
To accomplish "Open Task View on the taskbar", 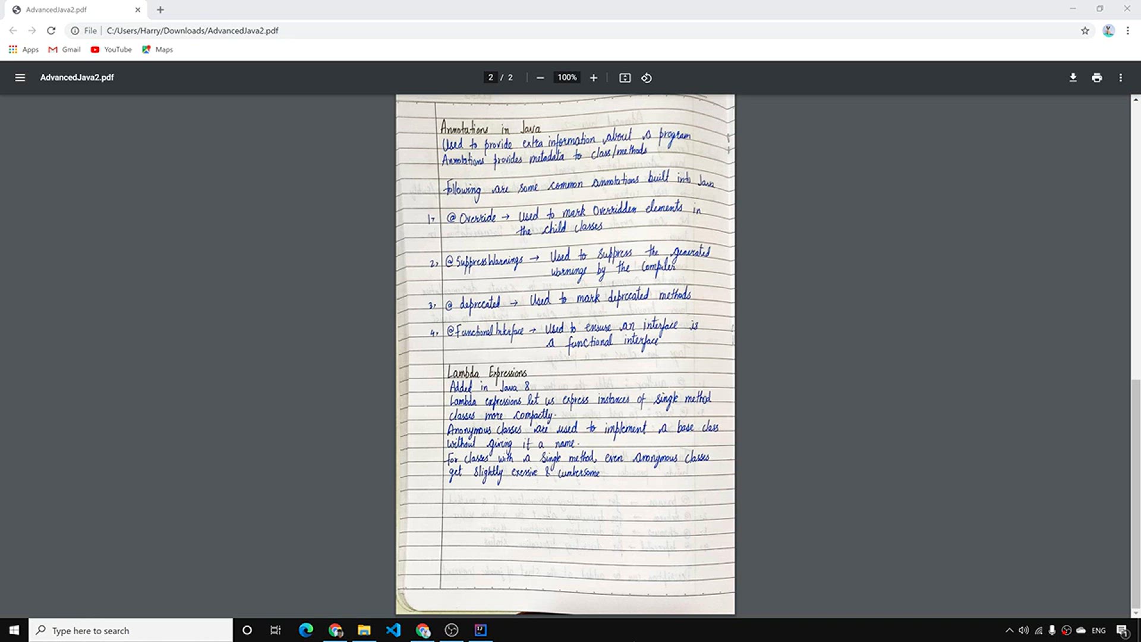I will 275,630.
